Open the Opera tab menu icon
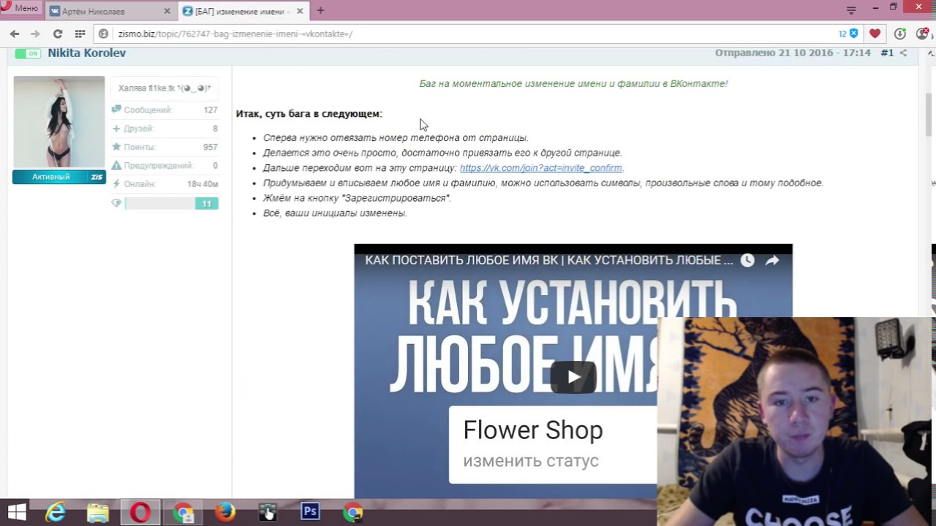Viewport: 936px width, 526px height. 851,10
